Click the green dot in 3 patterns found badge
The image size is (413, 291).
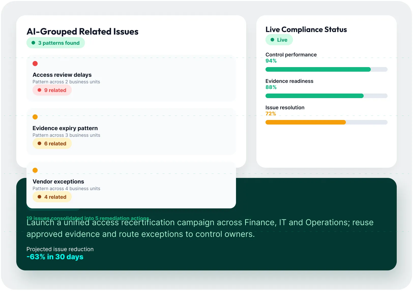click(33, 43)
